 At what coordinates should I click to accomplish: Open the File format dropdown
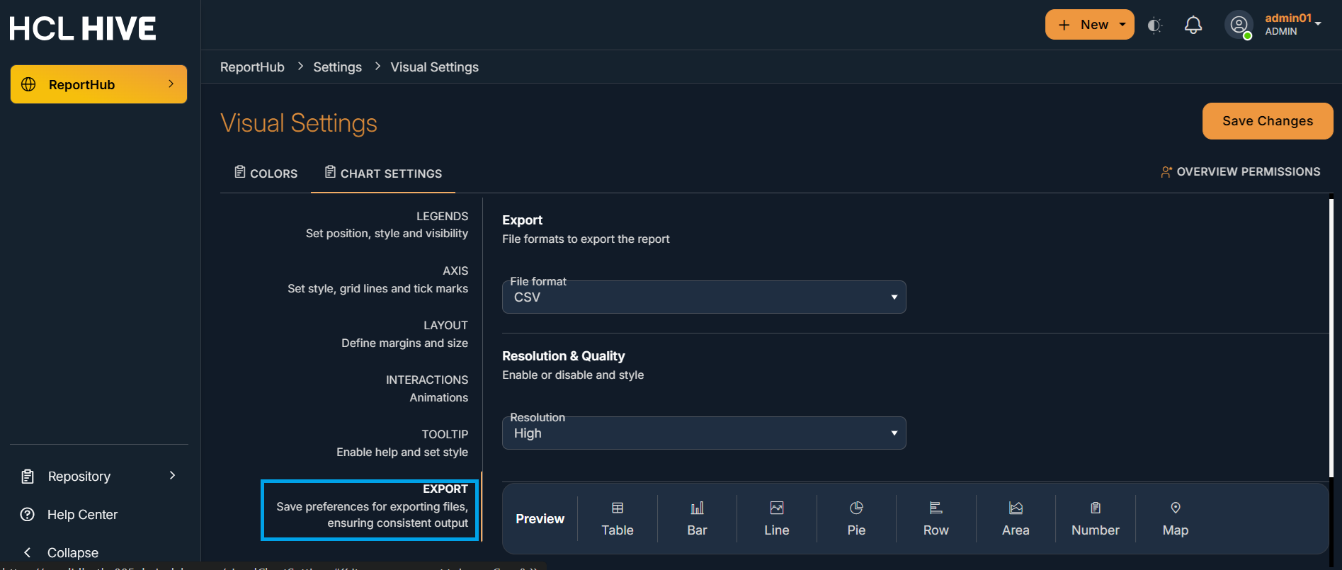[703, 297]
